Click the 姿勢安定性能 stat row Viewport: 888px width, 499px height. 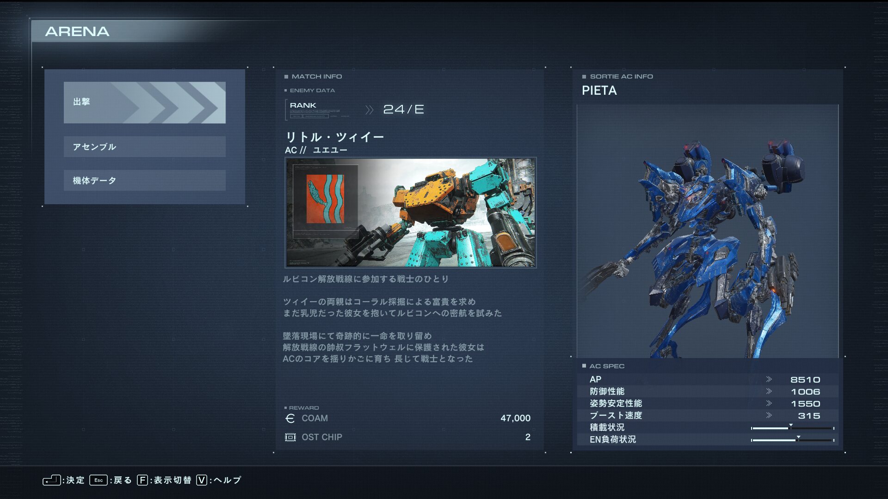coord(707,403)
